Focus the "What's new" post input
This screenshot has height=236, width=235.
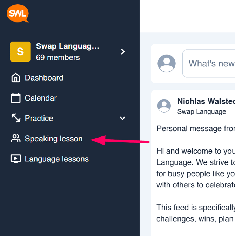pos(211,63)
